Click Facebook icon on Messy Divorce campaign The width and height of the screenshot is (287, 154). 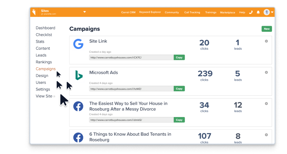pyautogui.click(x=78, y=106)
